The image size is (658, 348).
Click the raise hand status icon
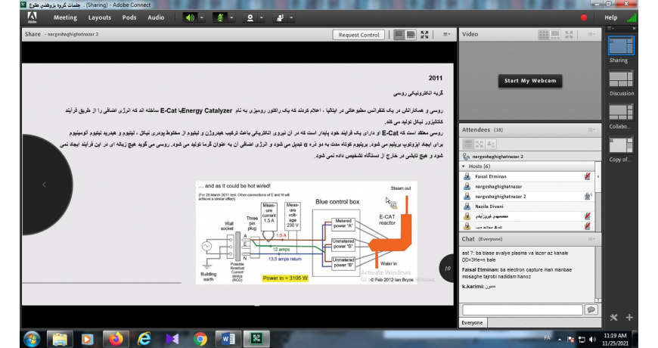(280, 17)
